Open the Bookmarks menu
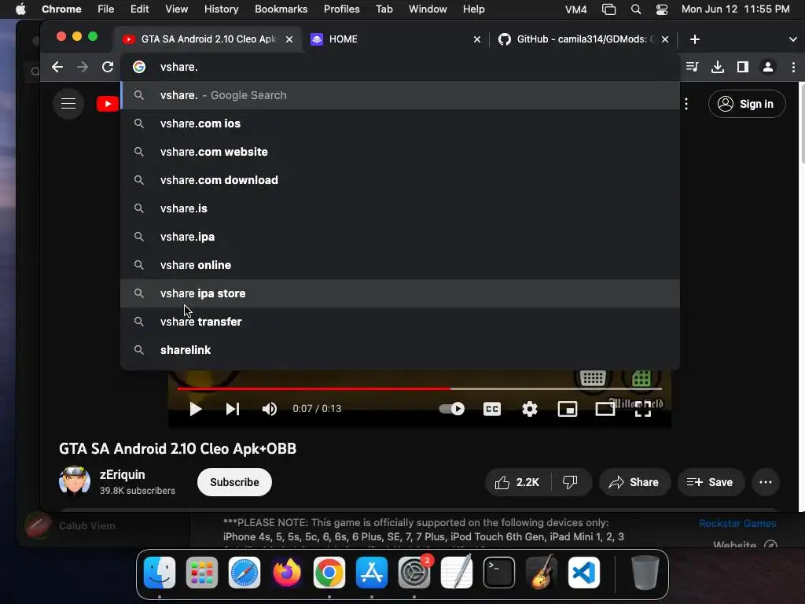The width and height of the screenshot is (805, 604). pyautogui.click(x=281, y=9)
